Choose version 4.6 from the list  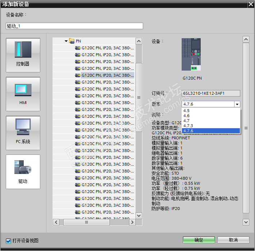[x=211, y=116]
